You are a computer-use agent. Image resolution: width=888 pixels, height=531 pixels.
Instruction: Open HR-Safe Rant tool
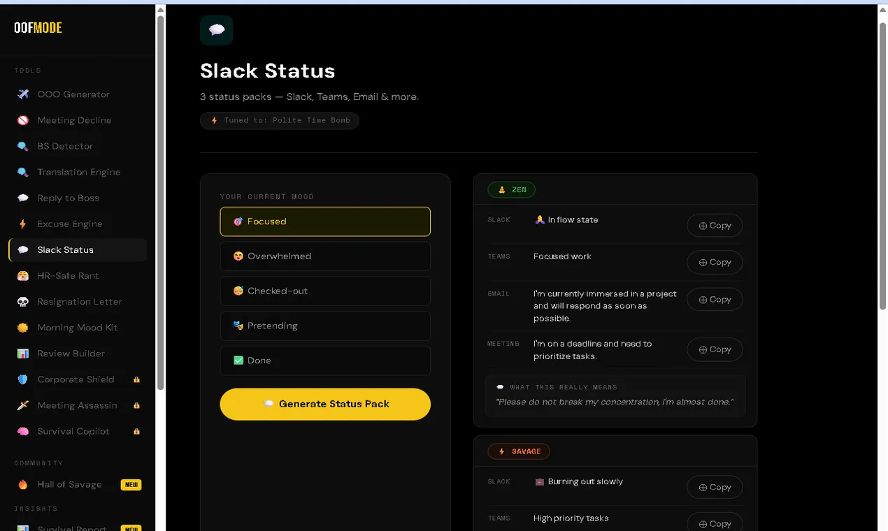coord(78,275)
